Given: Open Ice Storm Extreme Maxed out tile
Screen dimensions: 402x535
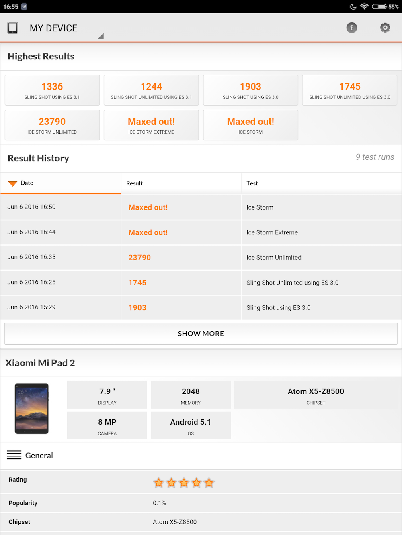Looking at the screenshot, I should (151, 125).
